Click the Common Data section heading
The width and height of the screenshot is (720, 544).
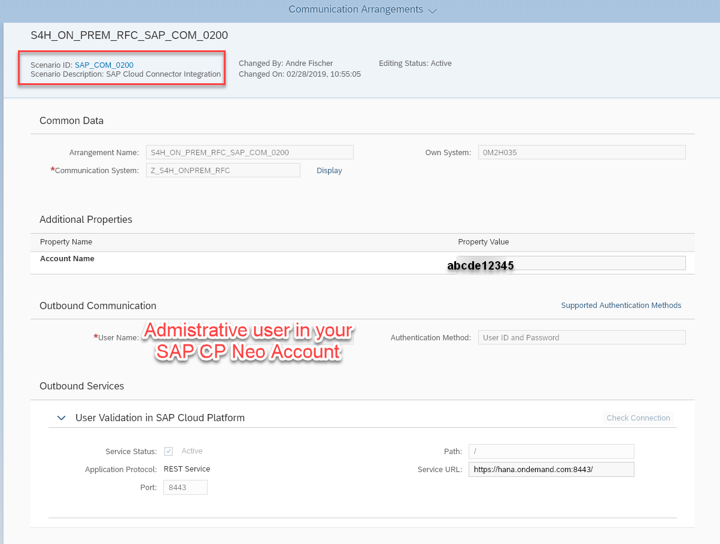pyautogui.click(x=71, y=120)
